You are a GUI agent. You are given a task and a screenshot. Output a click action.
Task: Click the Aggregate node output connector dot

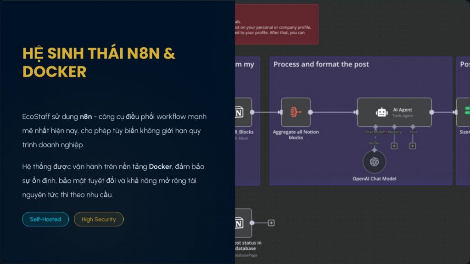[x=311, y=112]
